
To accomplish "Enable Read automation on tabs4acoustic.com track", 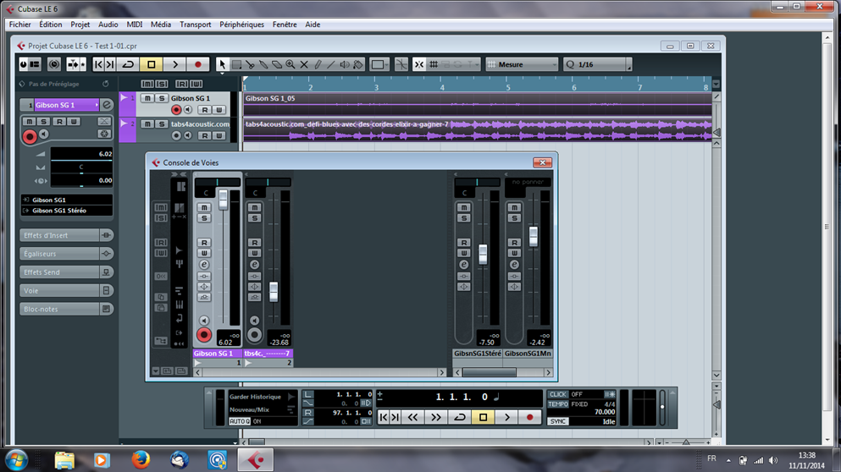I will click(205, 135).
